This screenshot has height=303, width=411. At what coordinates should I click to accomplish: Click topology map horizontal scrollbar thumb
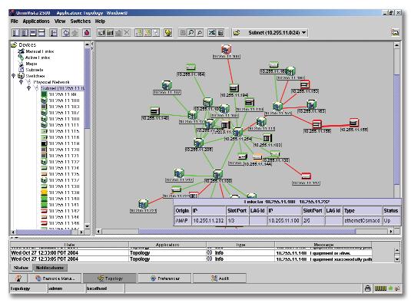[x=247, y=231]
